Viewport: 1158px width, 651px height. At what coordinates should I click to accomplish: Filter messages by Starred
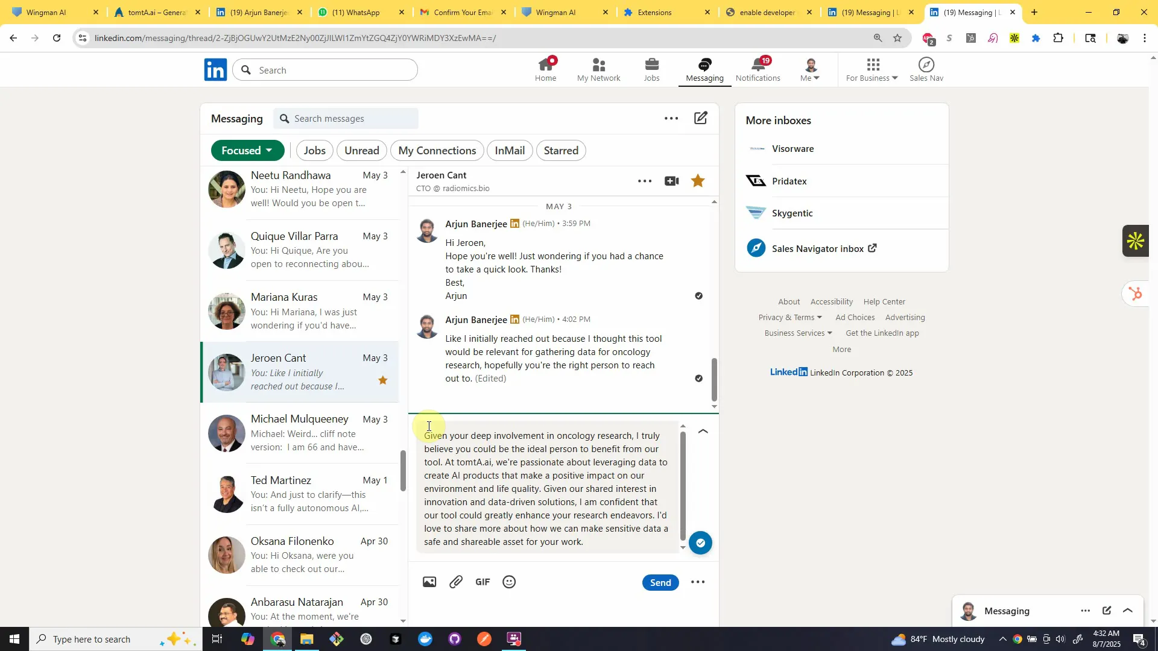(561, 151)
